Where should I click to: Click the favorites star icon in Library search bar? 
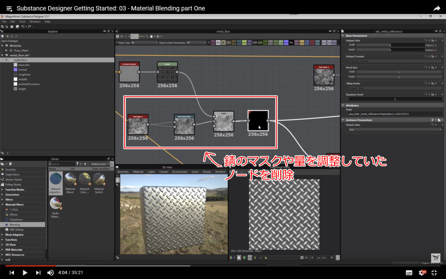pos(85,164)
